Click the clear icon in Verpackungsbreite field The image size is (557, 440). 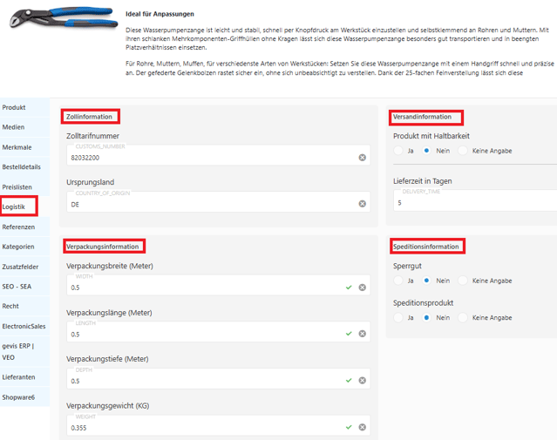click(362, 287)
